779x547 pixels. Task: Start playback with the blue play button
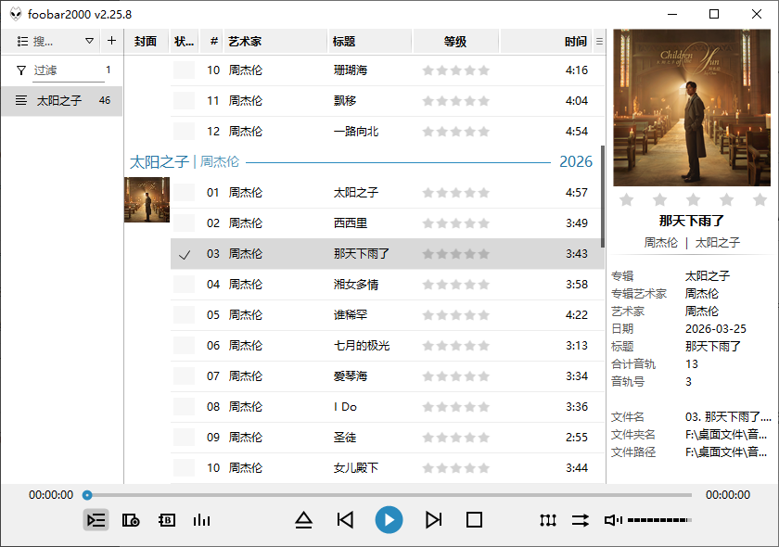point(389,520)
